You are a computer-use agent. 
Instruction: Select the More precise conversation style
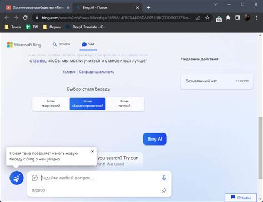[124, 103]
